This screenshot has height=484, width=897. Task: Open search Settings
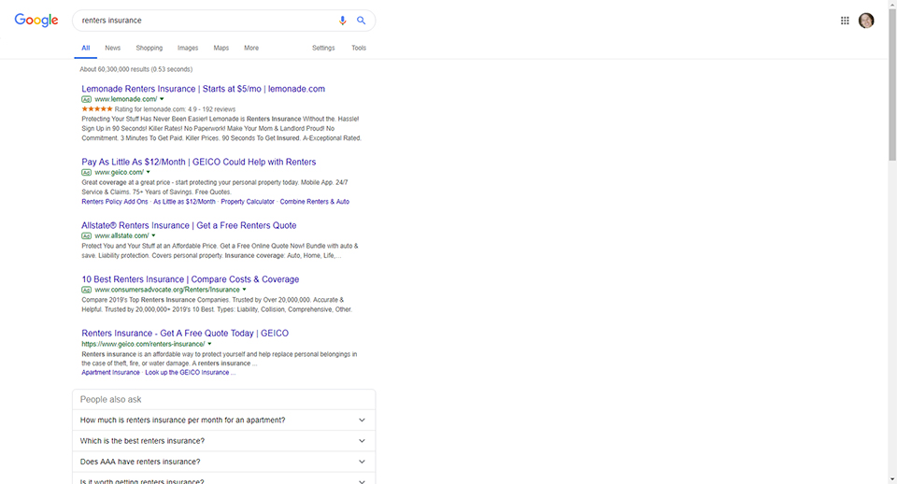323,48
